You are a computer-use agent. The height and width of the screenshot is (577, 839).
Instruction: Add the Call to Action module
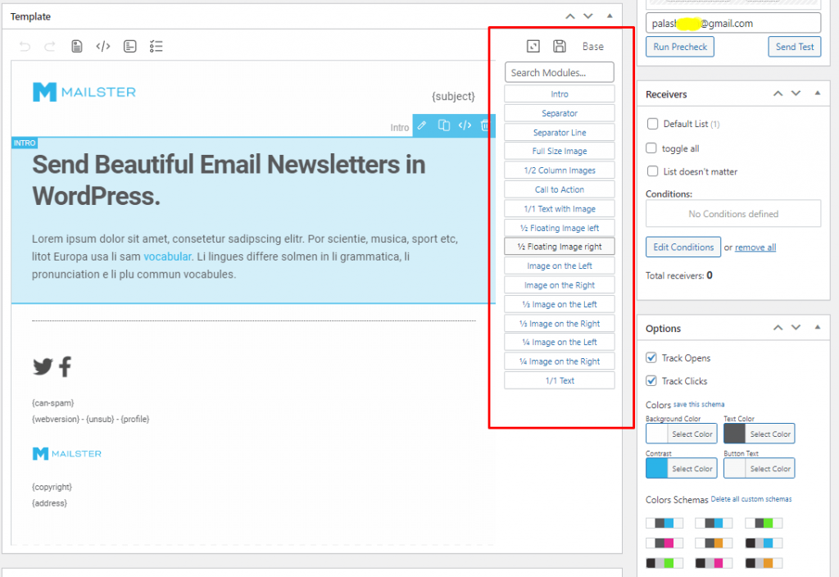point(559,189)
